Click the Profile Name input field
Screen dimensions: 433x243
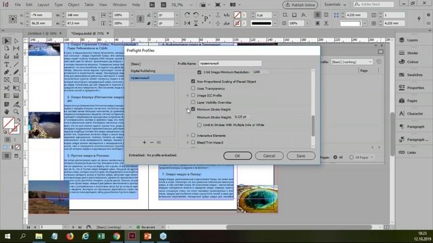230,63
